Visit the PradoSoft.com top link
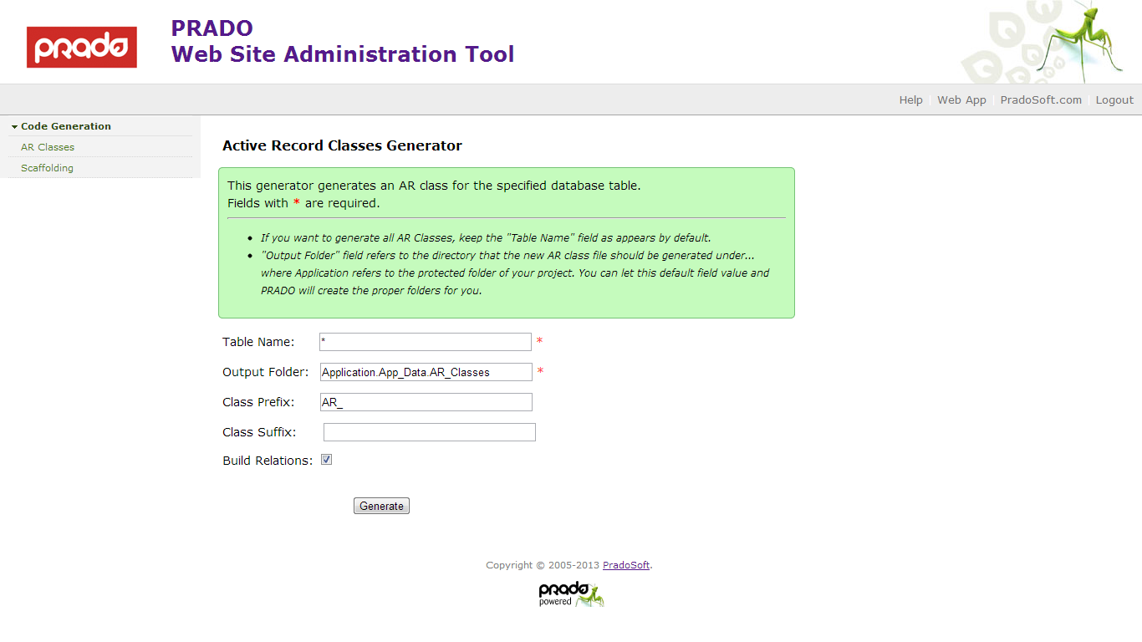Viewport: 1142px width, 642px height. [1040, 99]
